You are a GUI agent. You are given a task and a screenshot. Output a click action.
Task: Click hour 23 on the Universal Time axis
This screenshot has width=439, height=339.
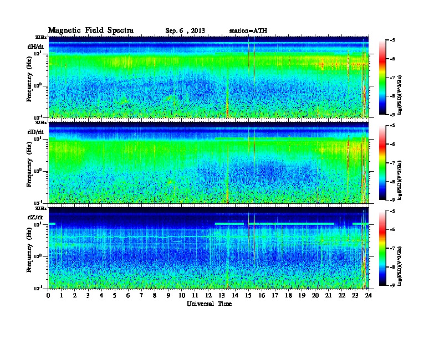click(x=355, y=295)
